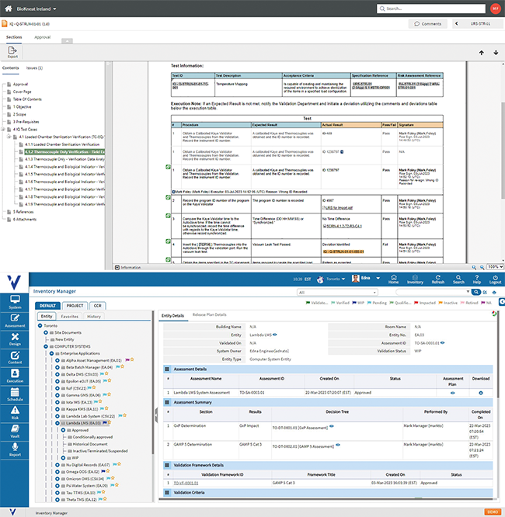Switch to the Issues (1) tab
Viewport: 505px width, 517px height.
[x=34, y=68]
